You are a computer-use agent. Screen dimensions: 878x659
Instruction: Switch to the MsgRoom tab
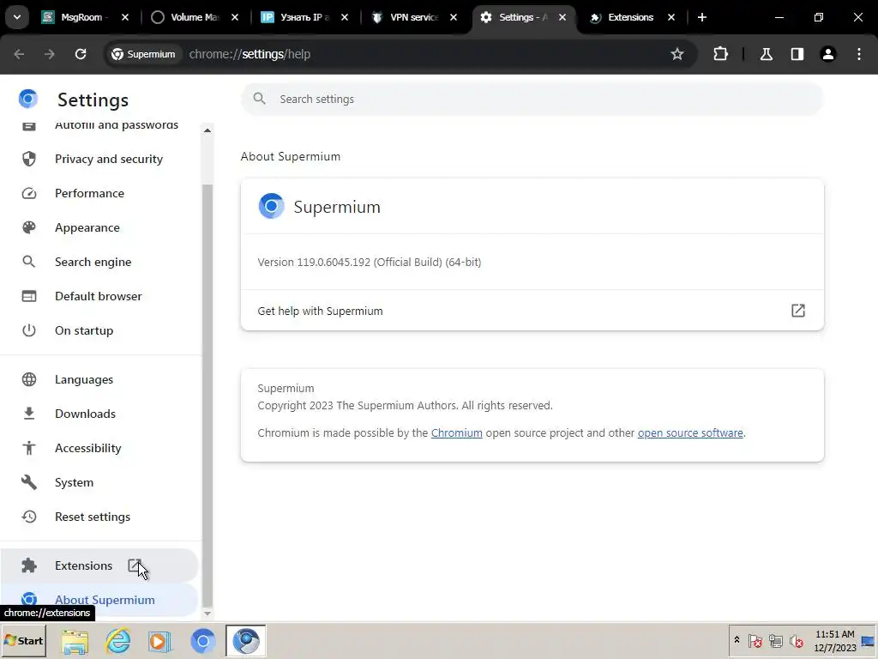tap(85, 17)
